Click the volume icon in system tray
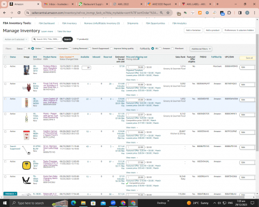This screenshot has width=259, height=207. (219, 203)
